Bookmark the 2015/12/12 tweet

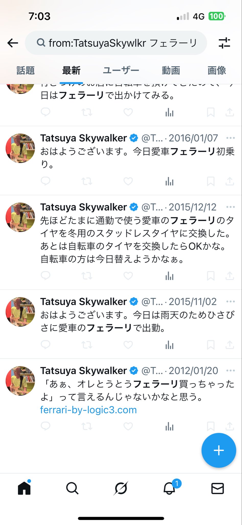point(211,276)
